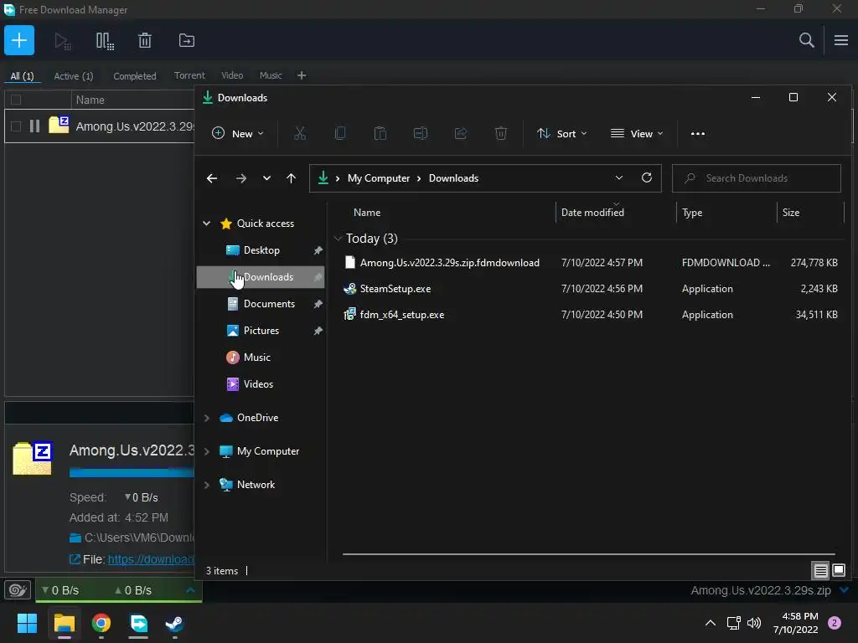Refresh the Downloads folder

pos(647,177)
